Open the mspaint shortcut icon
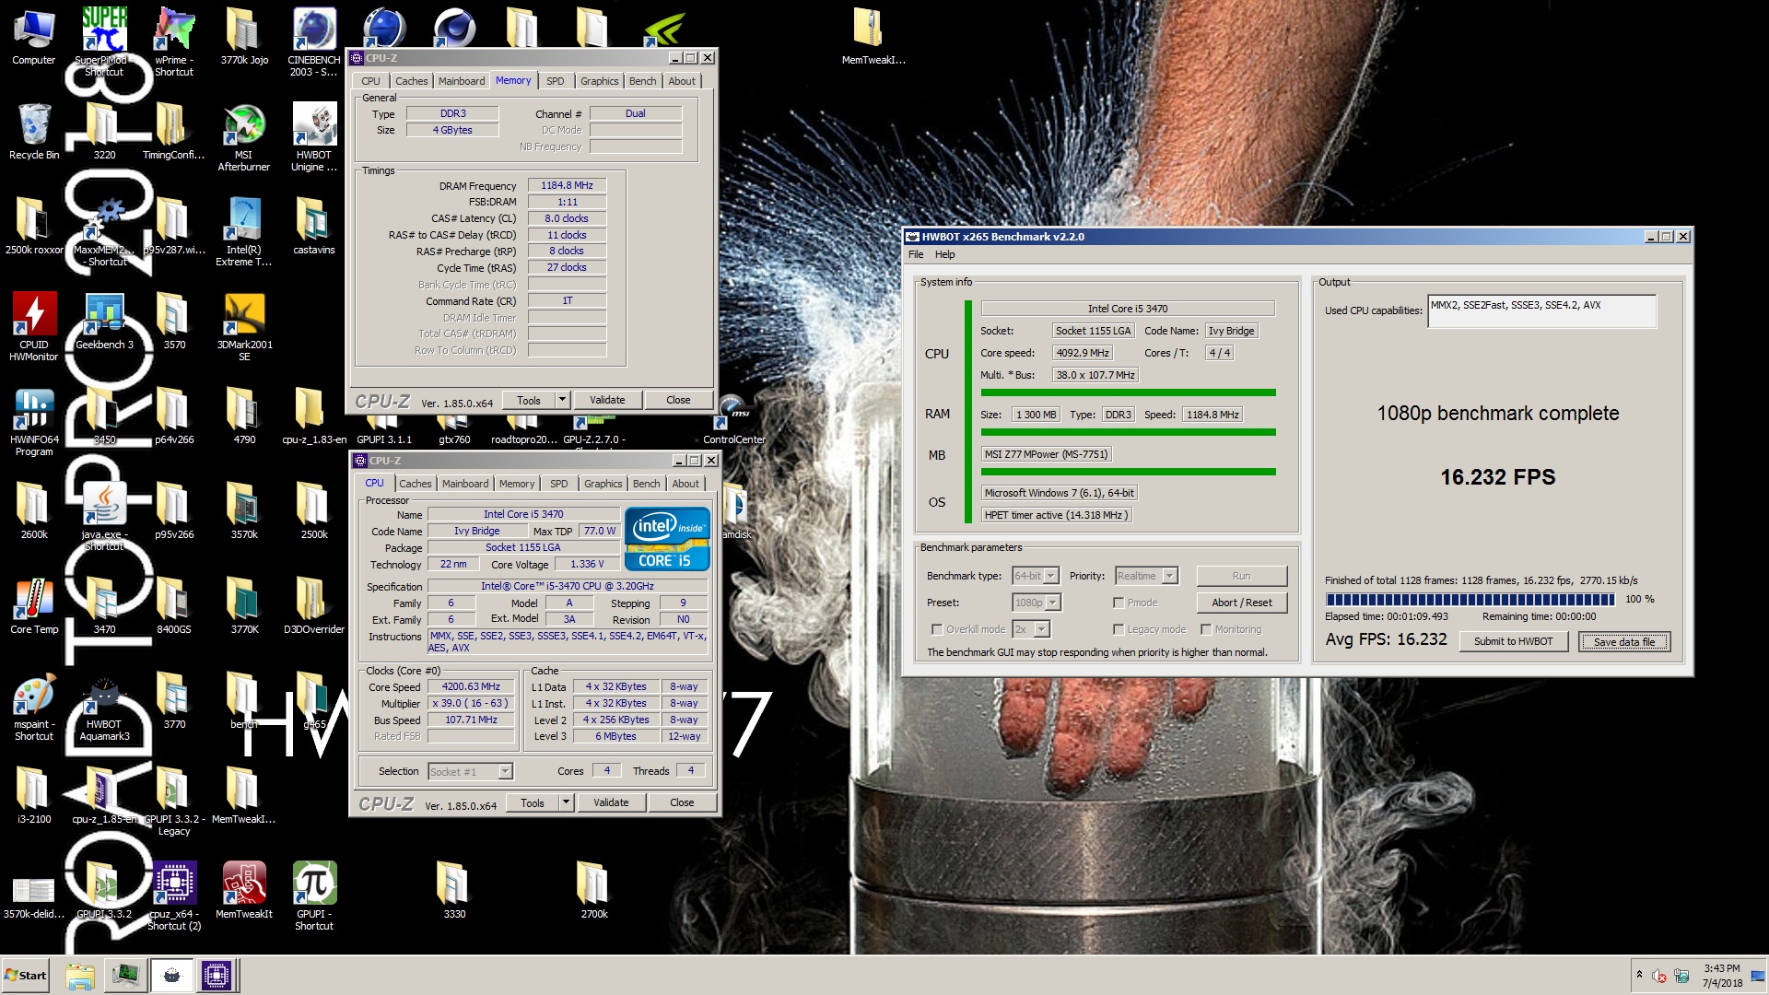Viewport: 1769px width, 995px height. tap(34, 706)
